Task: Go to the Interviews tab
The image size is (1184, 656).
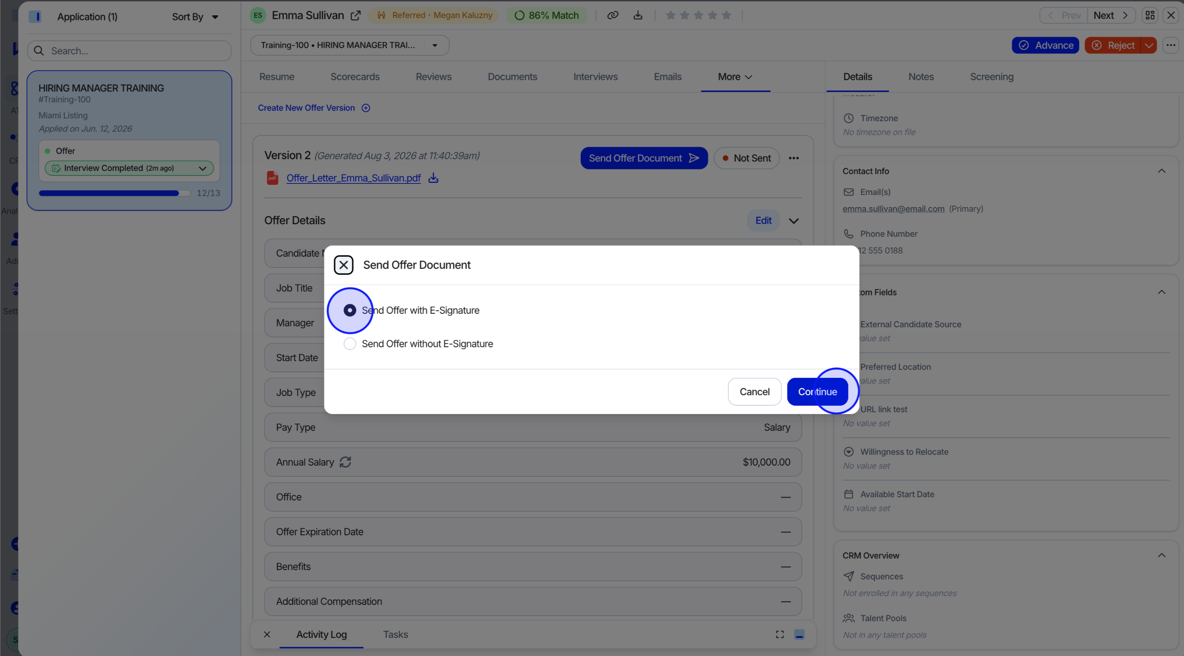Action: tap(595, 77)
